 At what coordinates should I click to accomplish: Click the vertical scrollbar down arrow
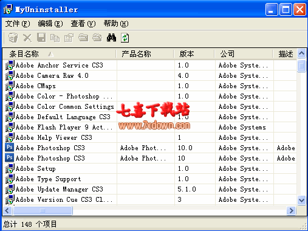(301, 200)
